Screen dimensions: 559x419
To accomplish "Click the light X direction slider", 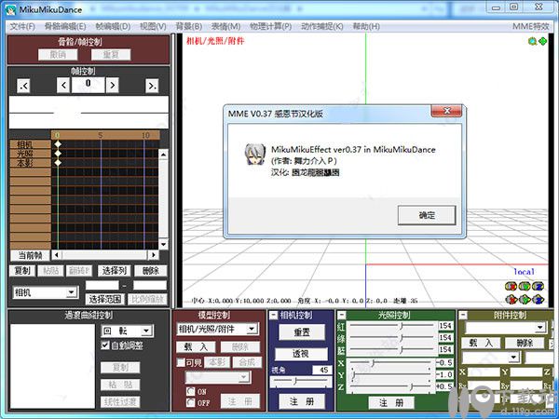I will pyautogui.click(x=390, y=363).
